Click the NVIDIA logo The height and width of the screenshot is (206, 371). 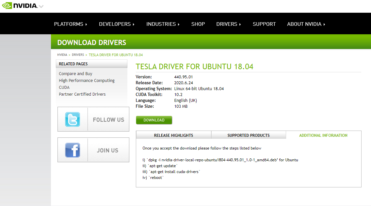[20, 6]
